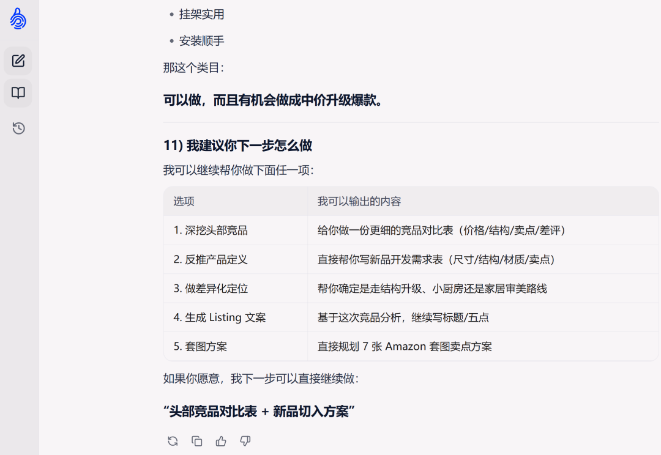Copy the response with the copy icon
This screenshot has height=455, width=661.
pos(197,441)
